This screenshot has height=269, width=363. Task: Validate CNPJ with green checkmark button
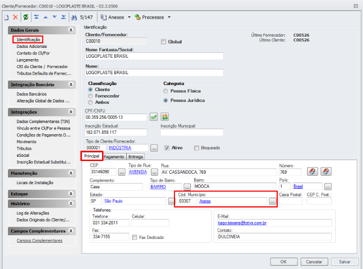pos(154,117)
